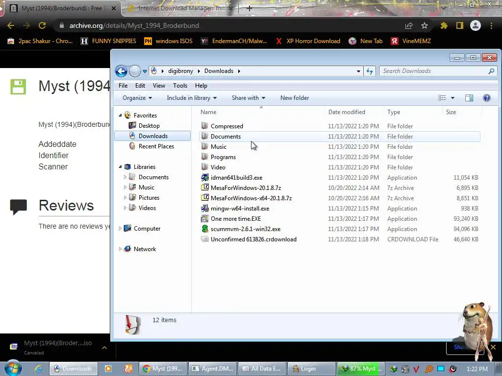Toggle Chrome side panel icon
This screenshot has width=502, height=376.
[x=460, y=25]
